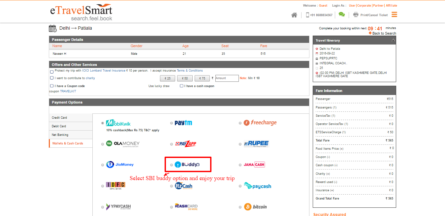This screenshot has height=216, width=445.
Task: Focus the charity Amount input field
Action: 227,78
